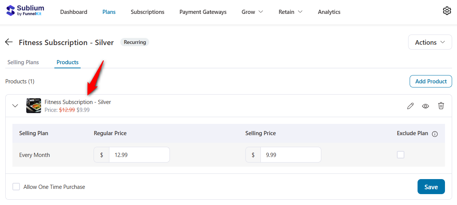Click the Save button
This screenshot has width=457, height=205.
(431, 187)
